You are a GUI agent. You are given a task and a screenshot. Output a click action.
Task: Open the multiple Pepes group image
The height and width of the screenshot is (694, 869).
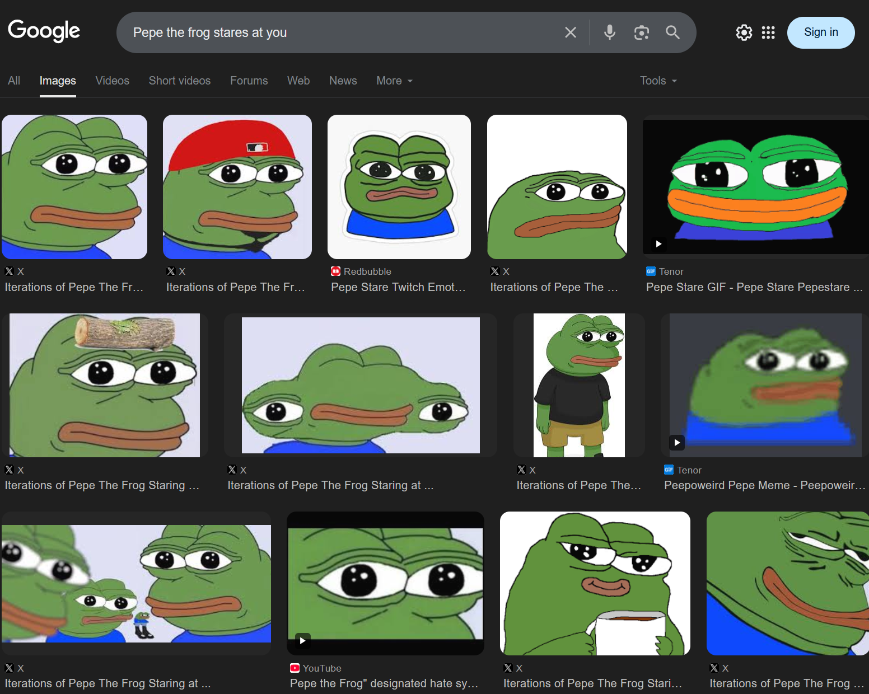point(136,583)
